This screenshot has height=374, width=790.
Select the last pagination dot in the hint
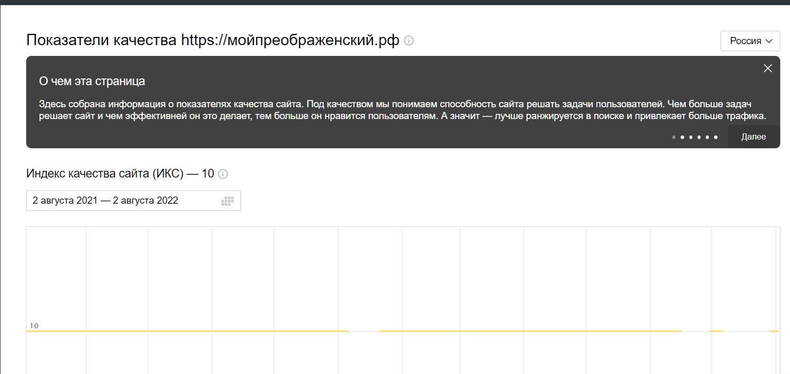[716, 137]
